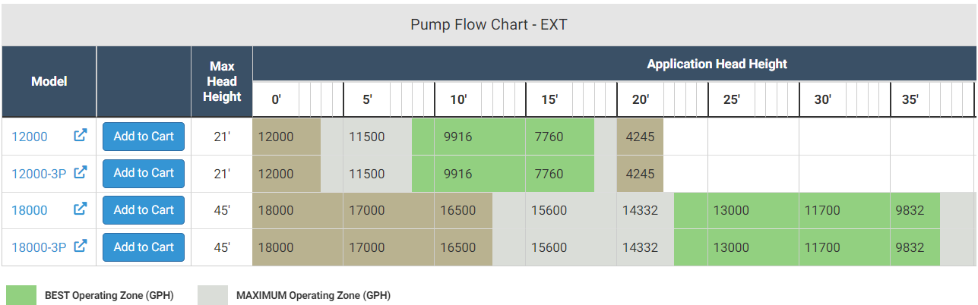The width and height of the screenshot is (978, 305).
Task: Open external link icon for model 12000
Action: 81,136
